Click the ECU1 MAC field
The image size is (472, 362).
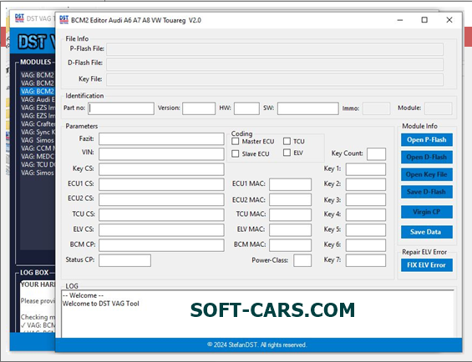click(290, 184)
